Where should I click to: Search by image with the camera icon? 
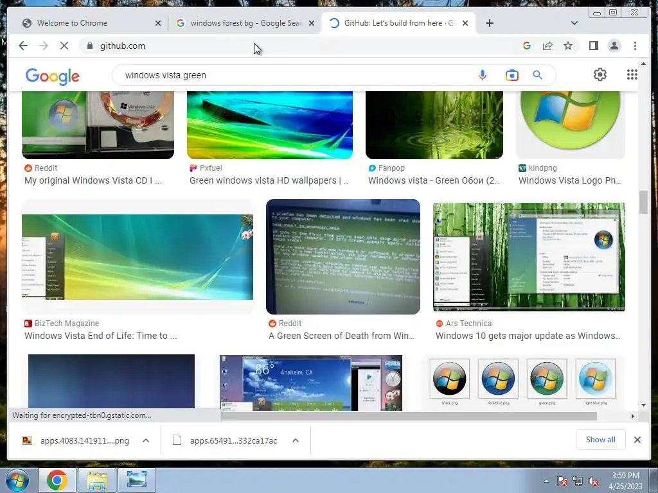coord(511,75)
